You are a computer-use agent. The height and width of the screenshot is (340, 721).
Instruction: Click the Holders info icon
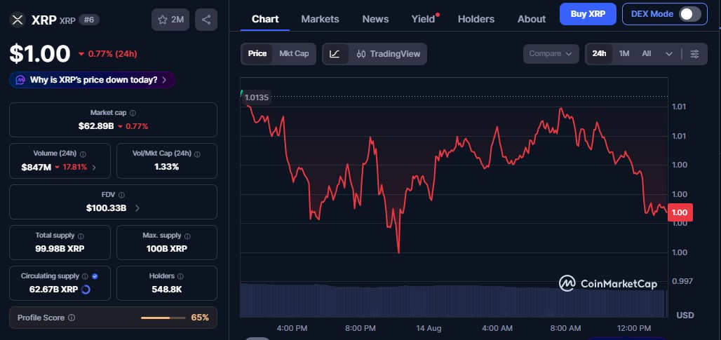click(180, 276)
